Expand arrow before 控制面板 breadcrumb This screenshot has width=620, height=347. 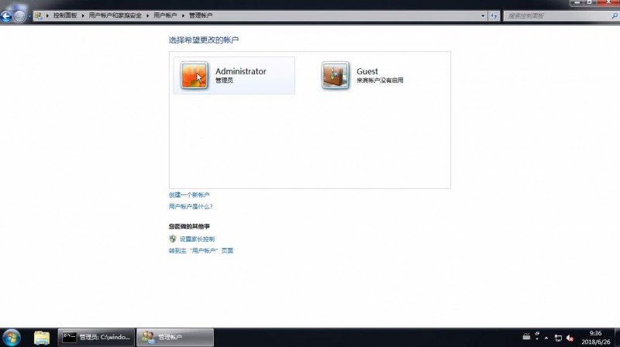[x=47, y=15]
